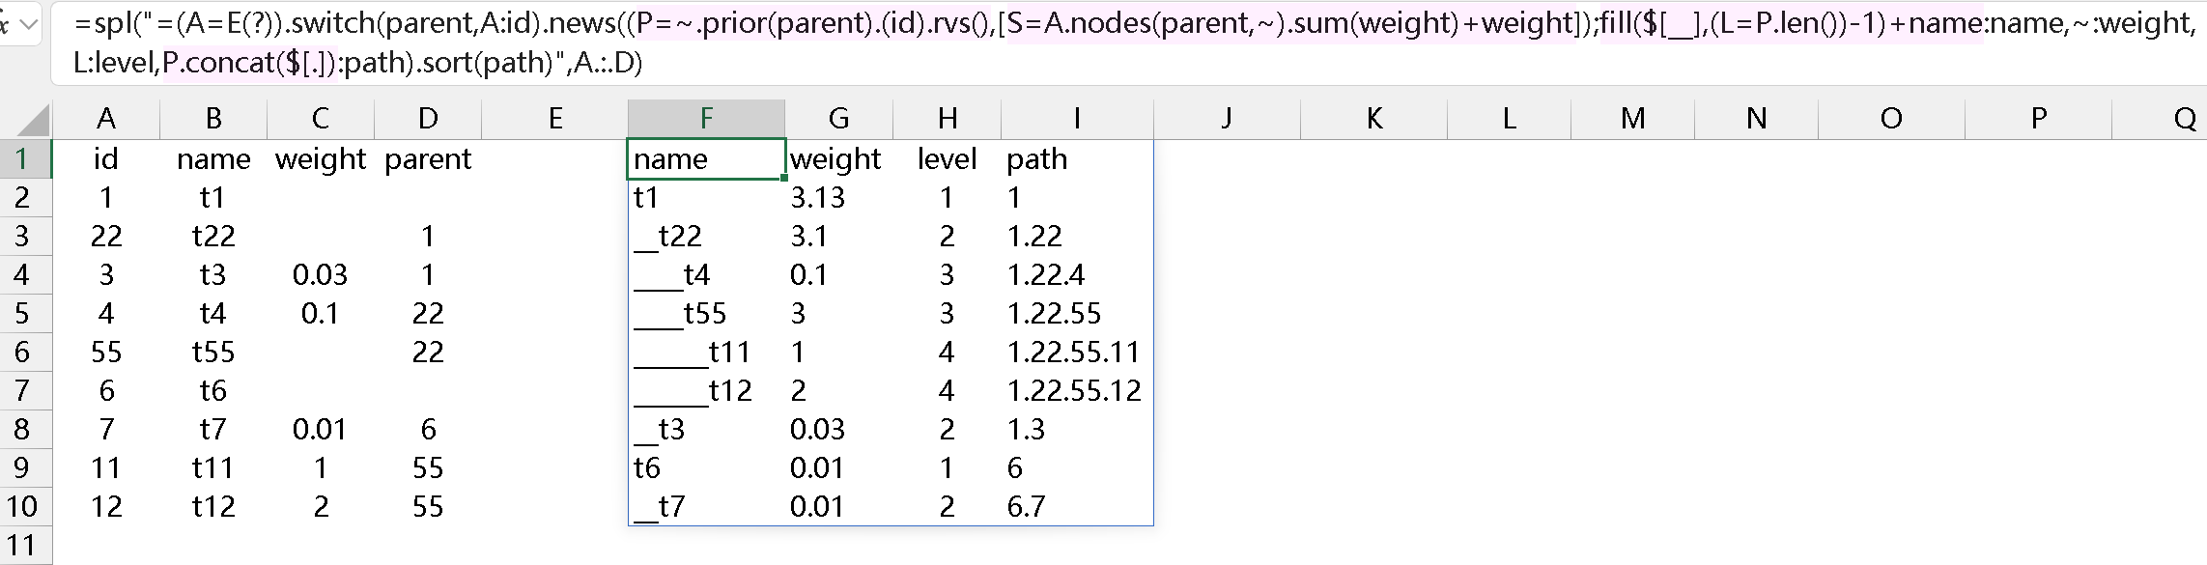
Task: Select column I header
Action: click(x=1077, y=119)
